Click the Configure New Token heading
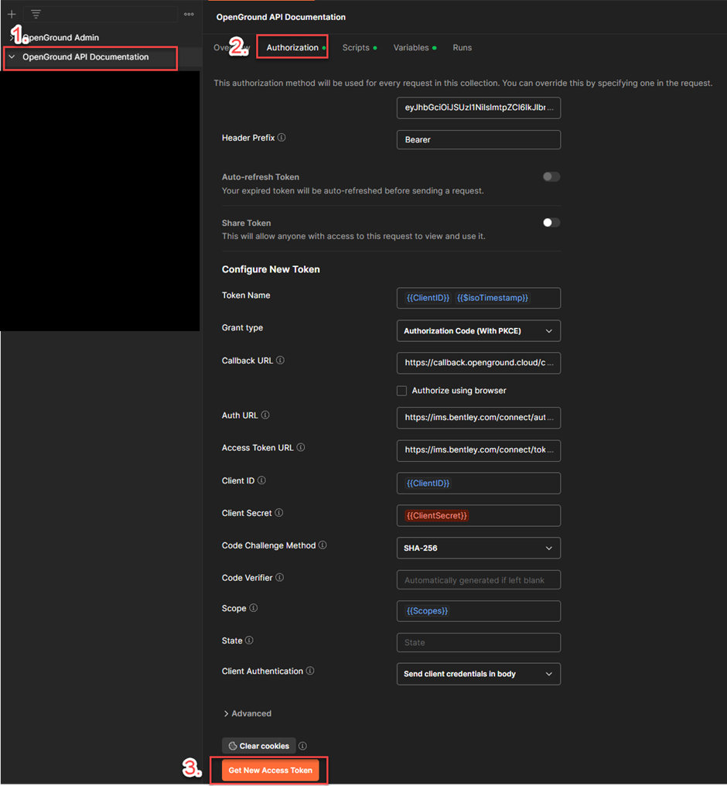This screenshot has height=786, width=727. pyautogui.click(x=271, y=269)
